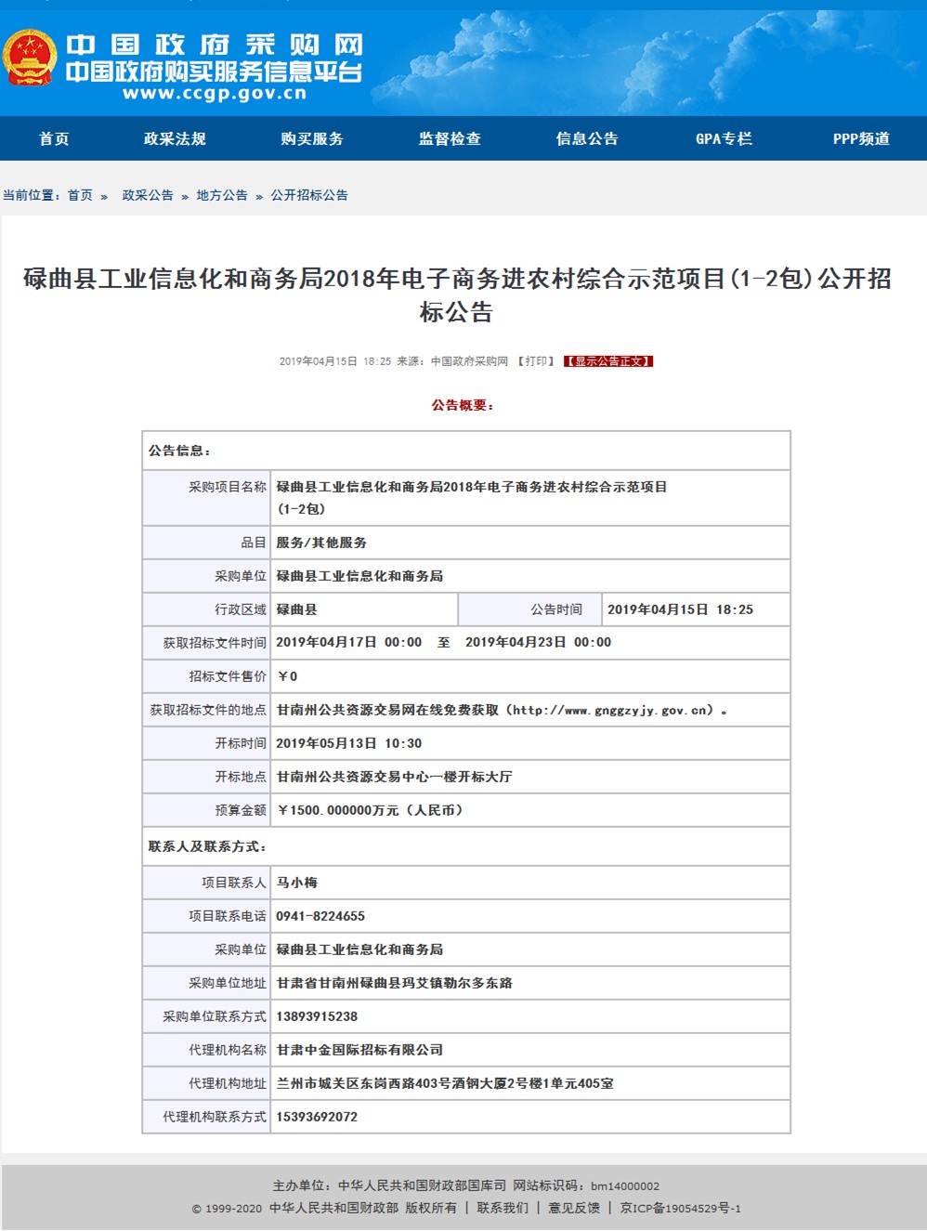Viewport: 927px width, 1231px height.
Task: Click the 地方公告 breadcrumb link
Action: point(222,195)
